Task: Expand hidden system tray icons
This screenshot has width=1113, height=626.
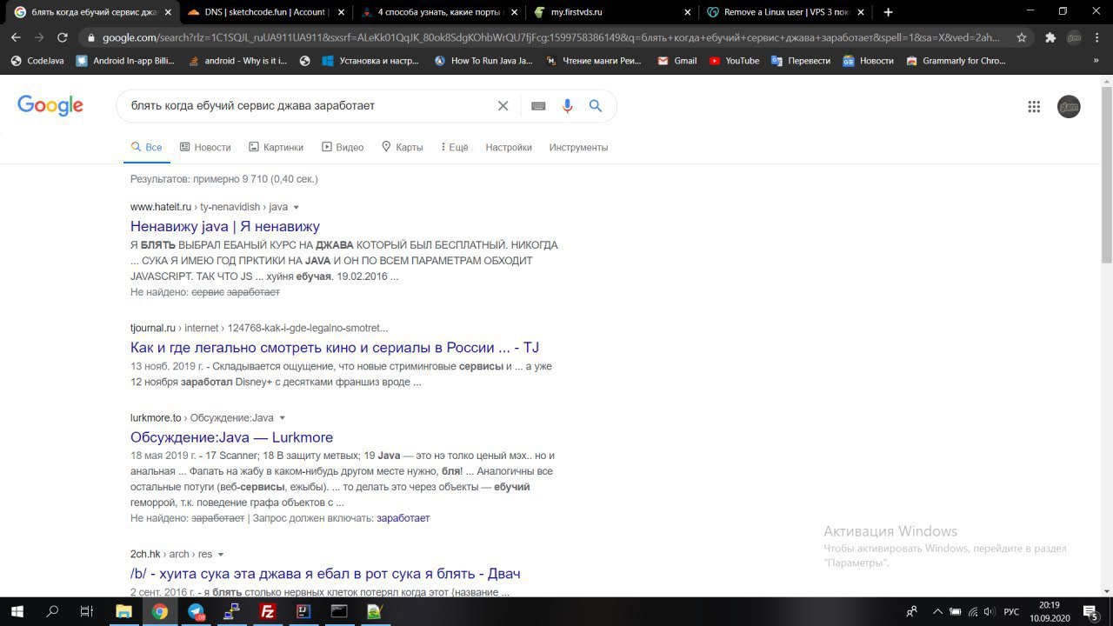Action: (x=936, y=611)
